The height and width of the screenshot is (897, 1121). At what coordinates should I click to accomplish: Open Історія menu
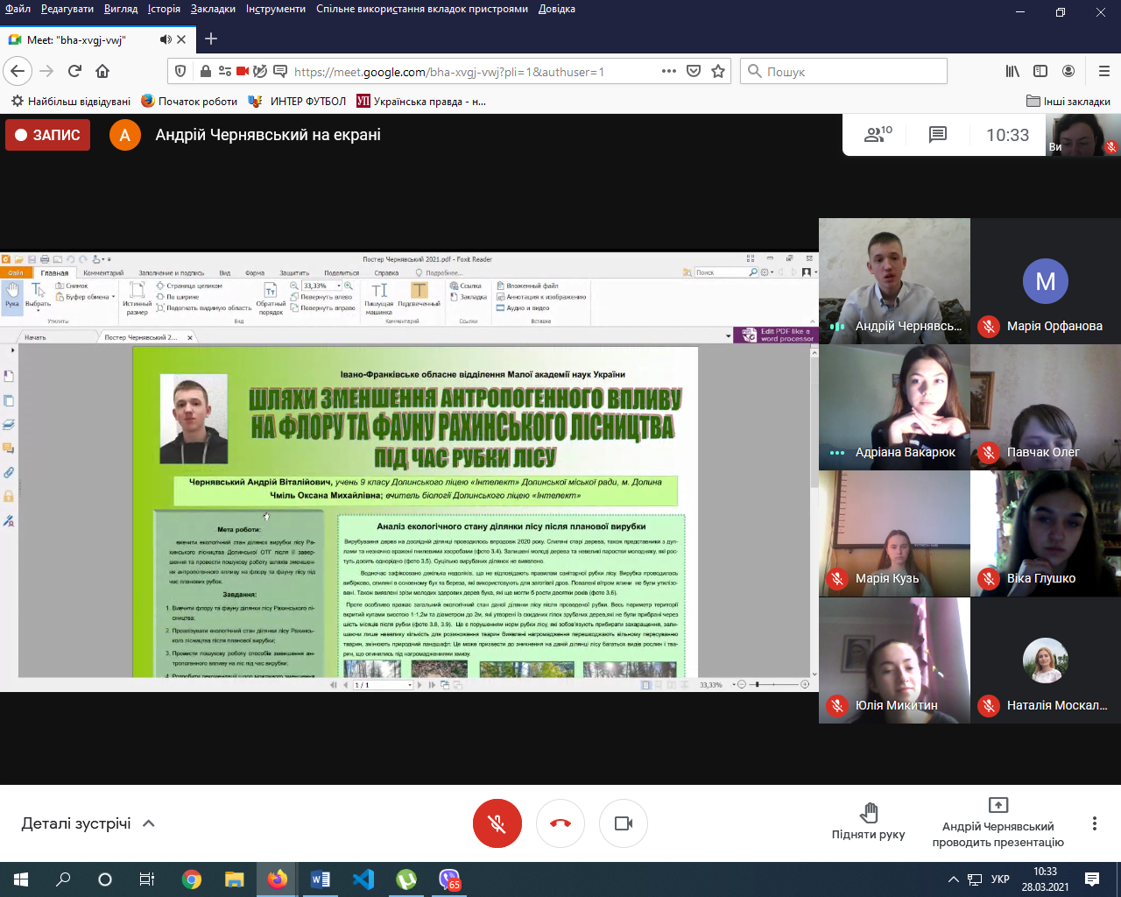(164, 9)
